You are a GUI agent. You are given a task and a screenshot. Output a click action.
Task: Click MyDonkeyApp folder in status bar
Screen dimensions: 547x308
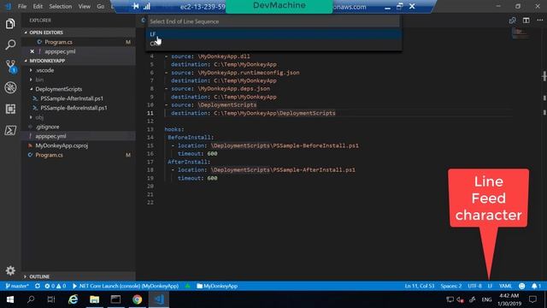[217, 286]
